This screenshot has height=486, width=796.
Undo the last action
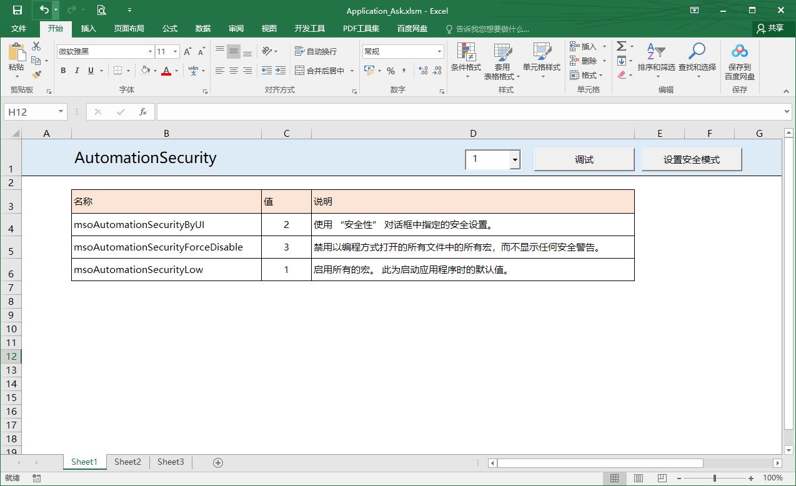(44, 10)
